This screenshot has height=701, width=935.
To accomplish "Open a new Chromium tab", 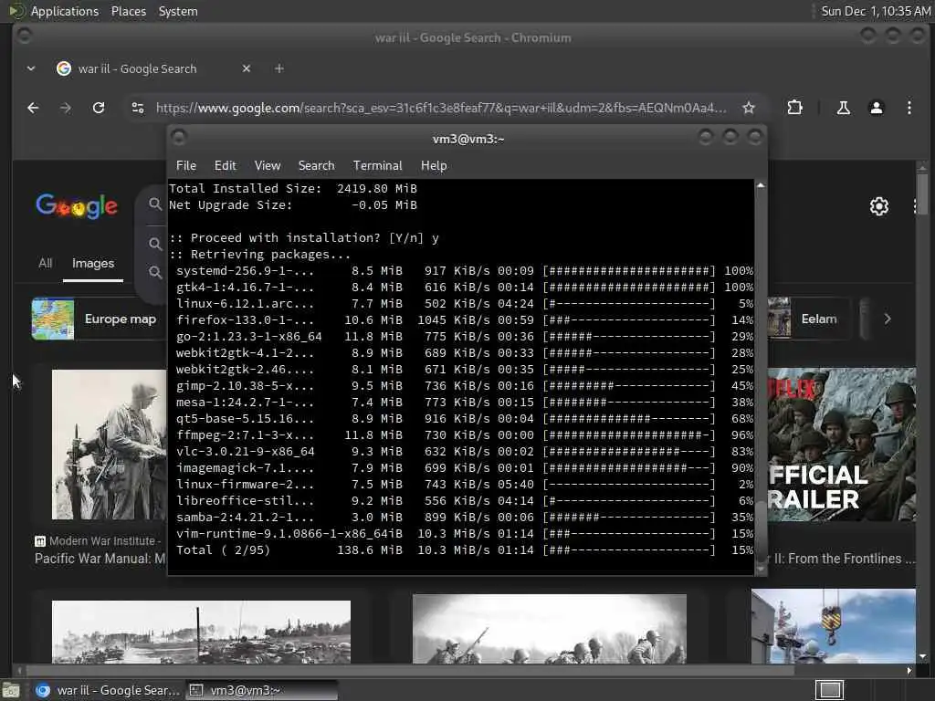I will click(x=279, y=68).
